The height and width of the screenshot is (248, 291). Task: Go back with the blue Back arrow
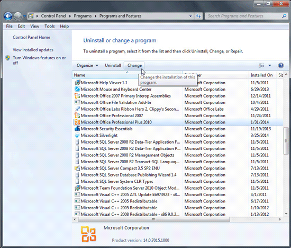[x=8, y=16]
